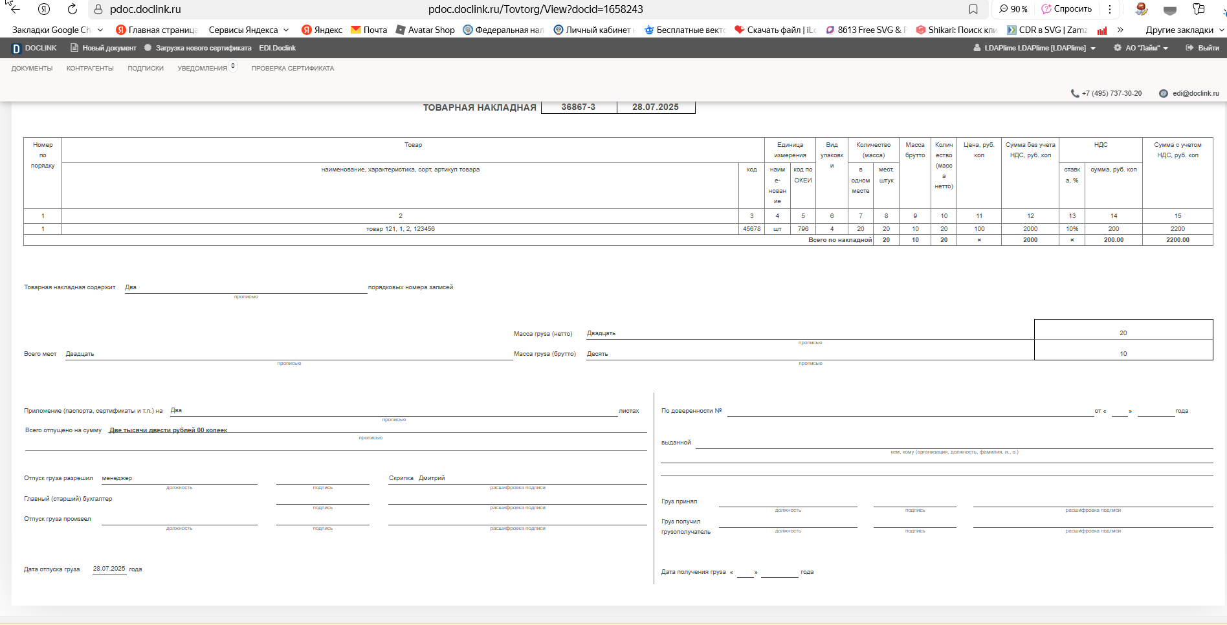Viewport: 1227px width, 625px height.
Task: Open the Почта mail bookmark
Action: pos(369,30)
